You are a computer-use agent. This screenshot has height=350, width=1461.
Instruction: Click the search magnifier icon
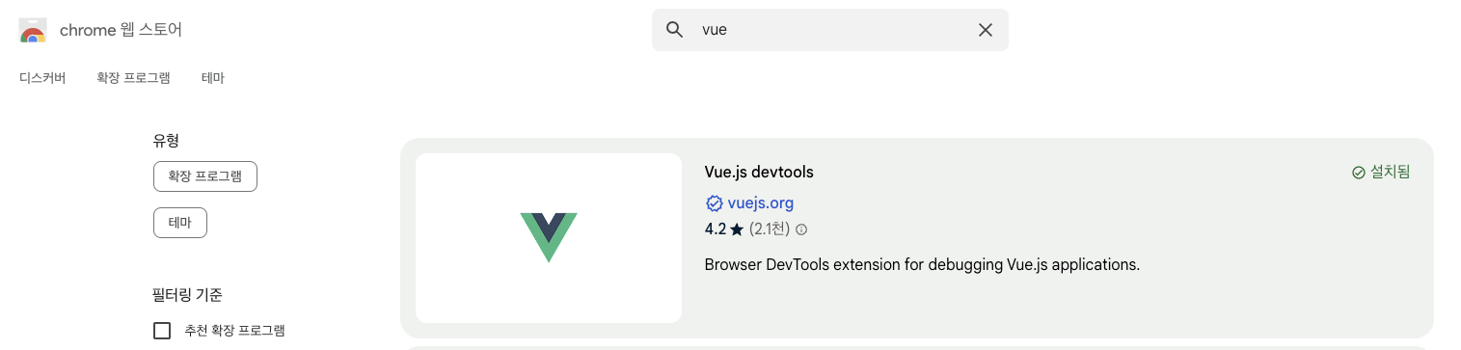click(675, 30)
